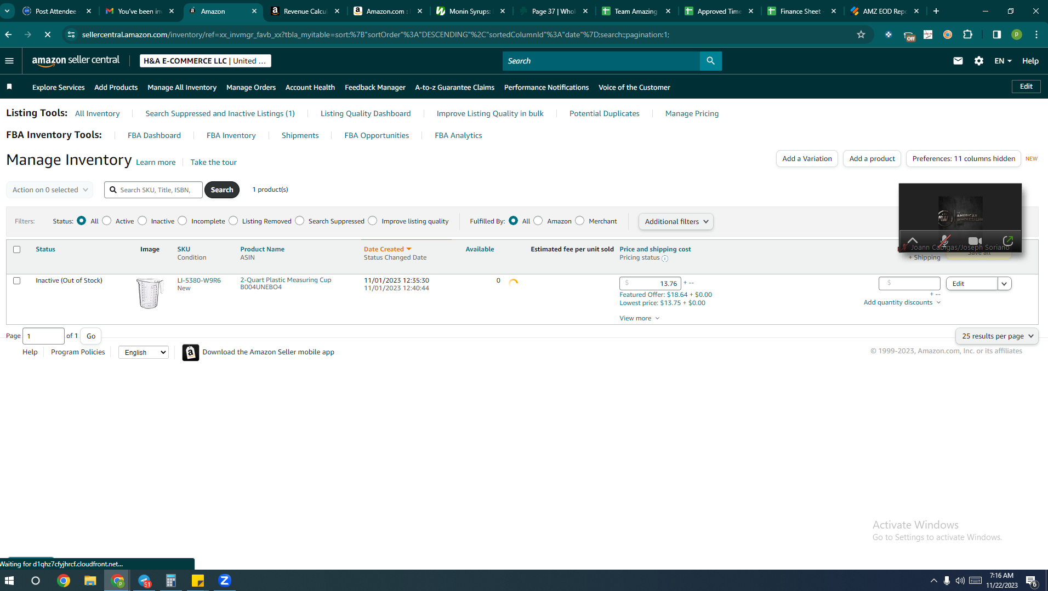Click the Amazon Seller mobile app icon

point(190,352)
